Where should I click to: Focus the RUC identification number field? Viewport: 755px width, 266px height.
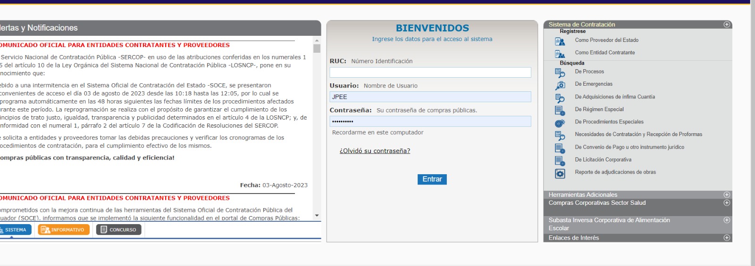[430, 72]
